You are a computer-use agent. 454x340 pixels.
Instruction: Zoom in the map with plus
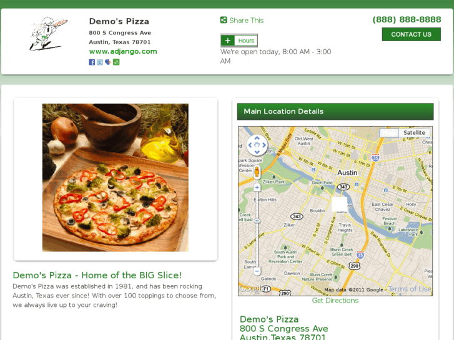[x=257, y=188]
